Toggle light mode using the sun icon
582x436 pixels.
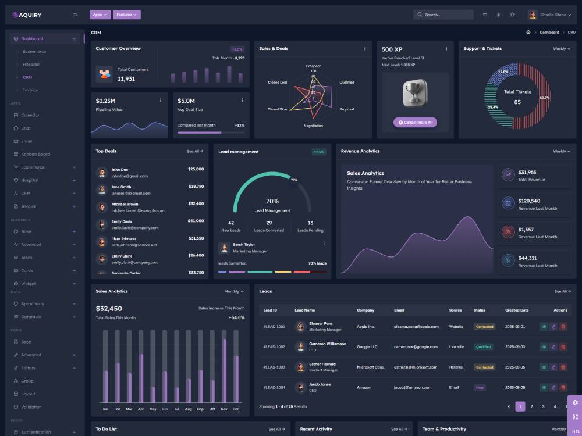click(498, 14)
